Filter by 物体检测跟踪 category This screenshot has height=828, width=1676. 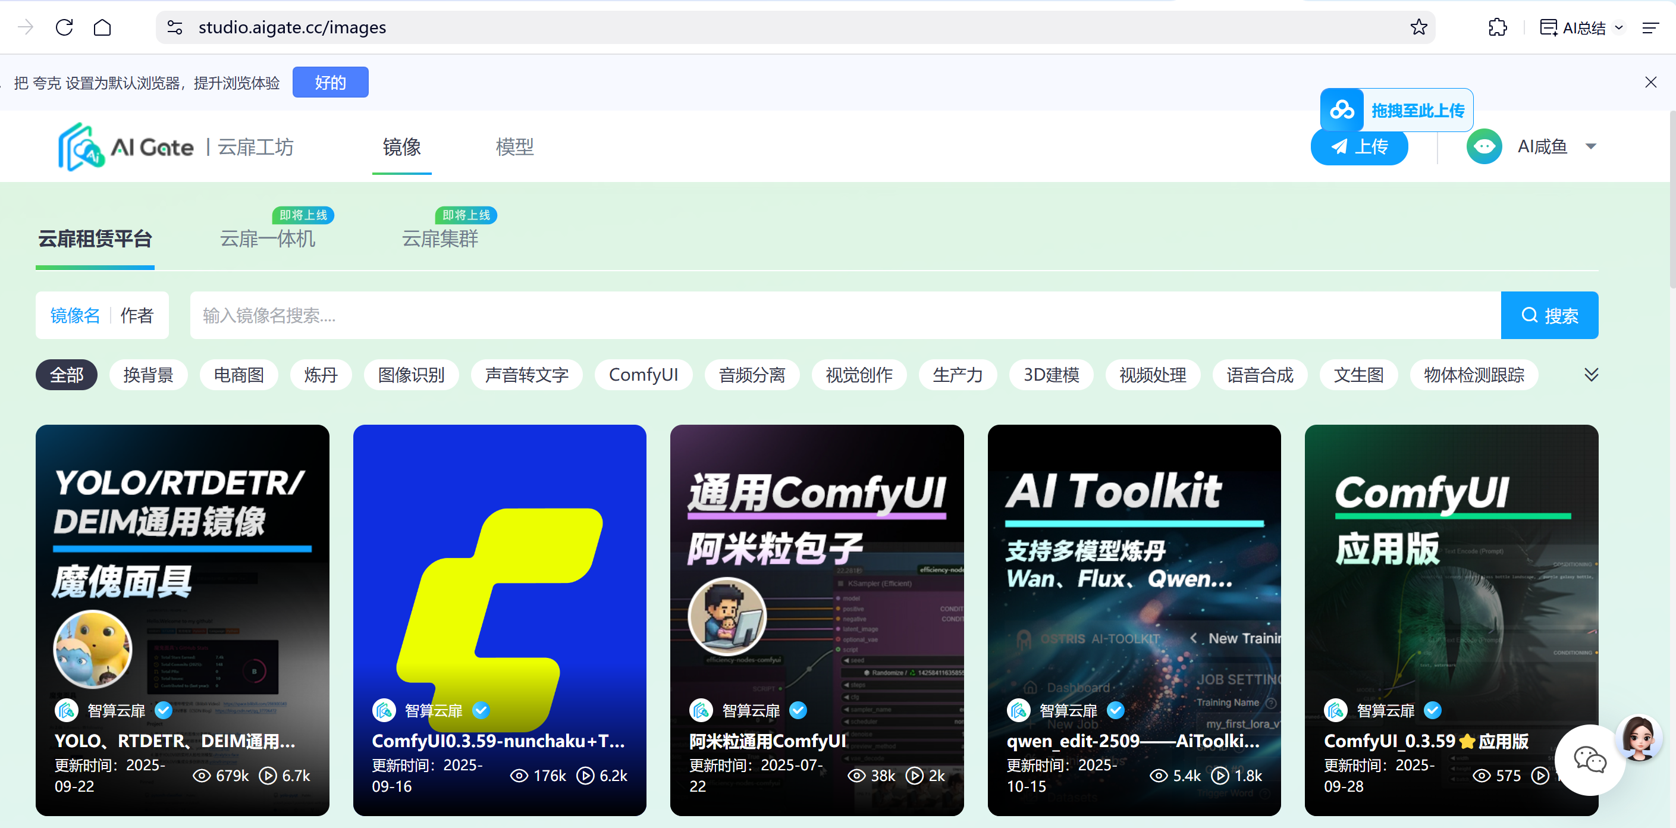point(1474,375)
